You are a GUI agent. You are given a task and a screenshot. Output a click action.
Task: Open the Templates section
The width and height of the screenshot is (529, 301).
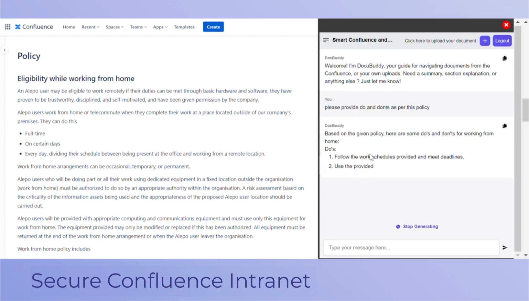point(184,27)
